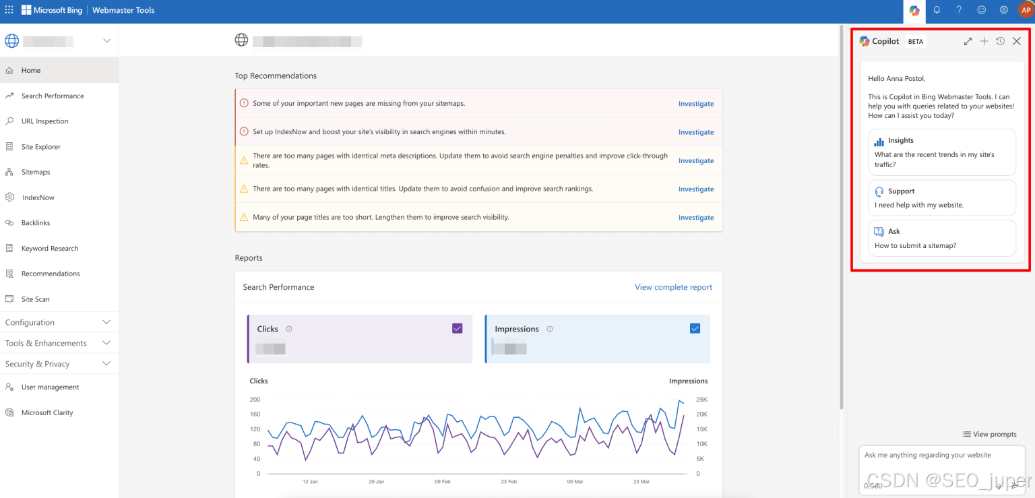Click the main page vertical scrollbar
Viewport: 1035px width, 498px height.
pos(842,216)
